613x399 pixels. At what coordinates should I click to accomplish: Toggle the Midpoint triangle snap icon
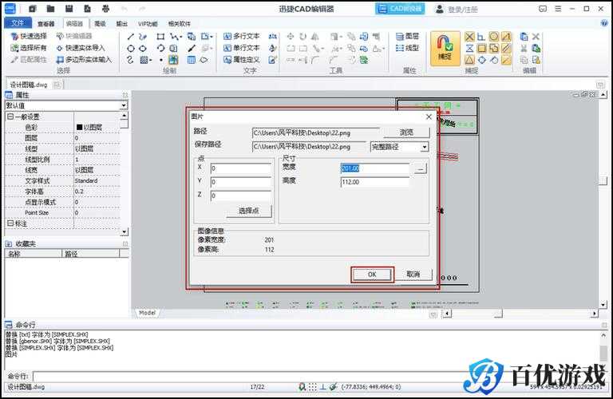click(x=469, y=60)
